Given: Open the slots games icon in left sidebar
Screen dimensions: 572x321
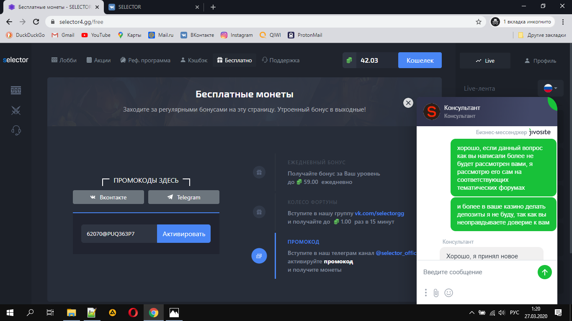Looking at the screenshot, I should pyautogui.click(x=16, y=90).
